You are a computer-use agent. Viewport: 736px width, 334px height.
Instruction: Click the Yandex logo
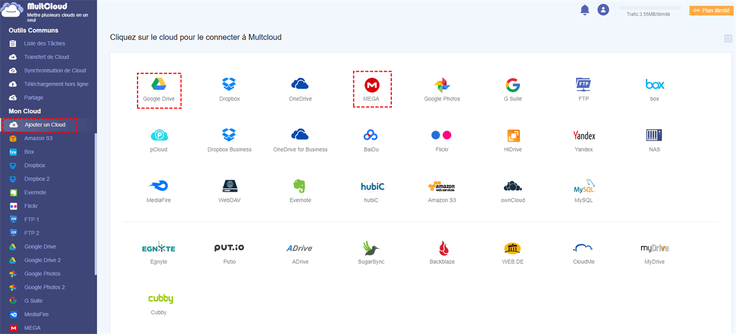pyautogui.click(x=584, y=136)
